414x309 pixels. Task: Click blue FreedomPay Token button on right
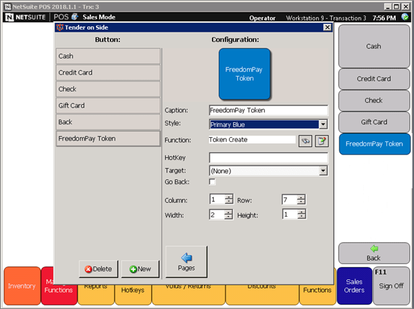(375, 144)
